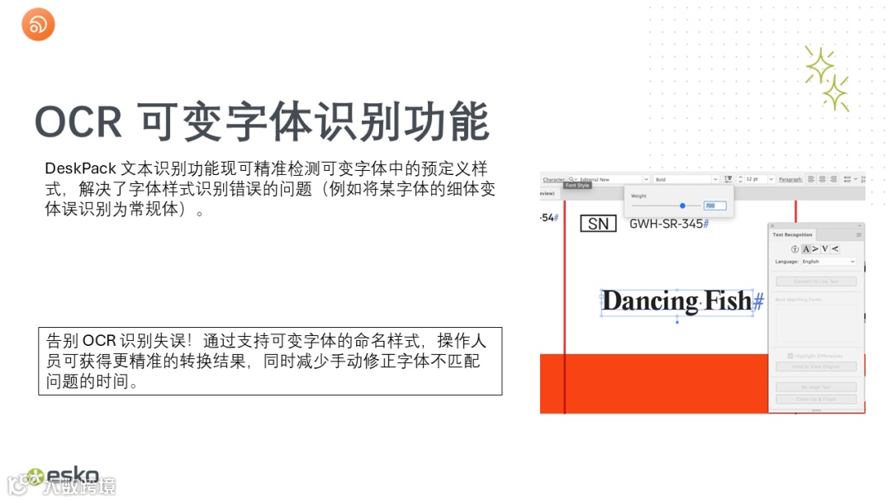Click the circled T recognition icon
The height and width of the screenshot is (502, 892).
tap(795, 249)
